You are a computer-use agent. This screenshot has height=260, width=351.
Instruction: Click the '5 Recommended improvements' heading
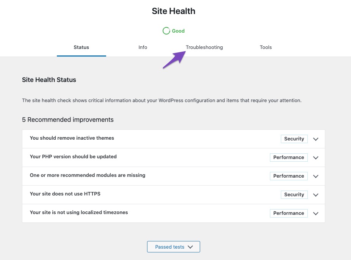(x=68, y=120)
